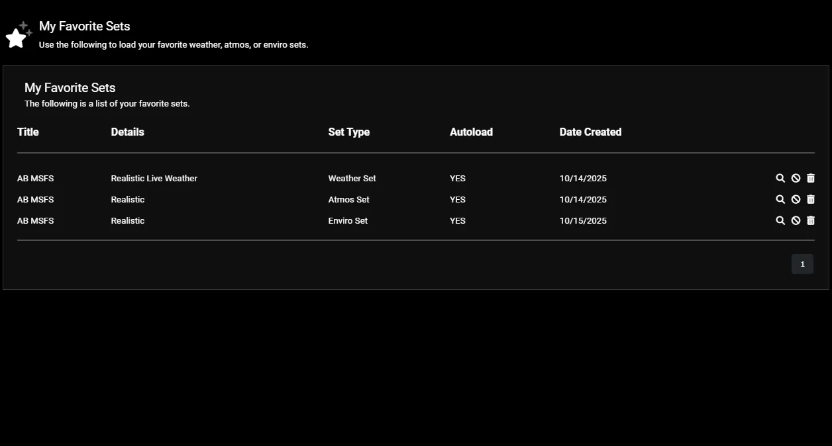The image size is (832, 446).
Task: Delete the Weather Set favorite
Action: coord(811,178)
